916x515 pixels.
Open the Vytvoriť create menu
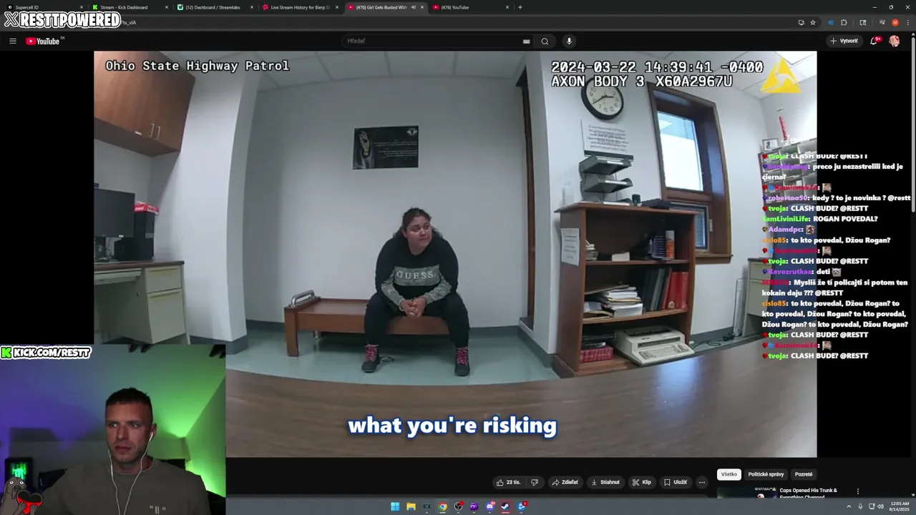click(x=844, y=41)
